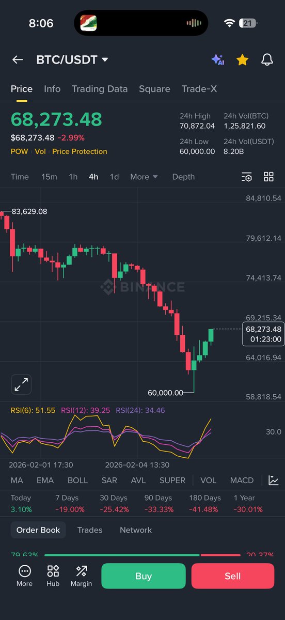Viewport: 285px width, 620px height.
Task: Open the Margin trading icon
Action: coord(81,576)
